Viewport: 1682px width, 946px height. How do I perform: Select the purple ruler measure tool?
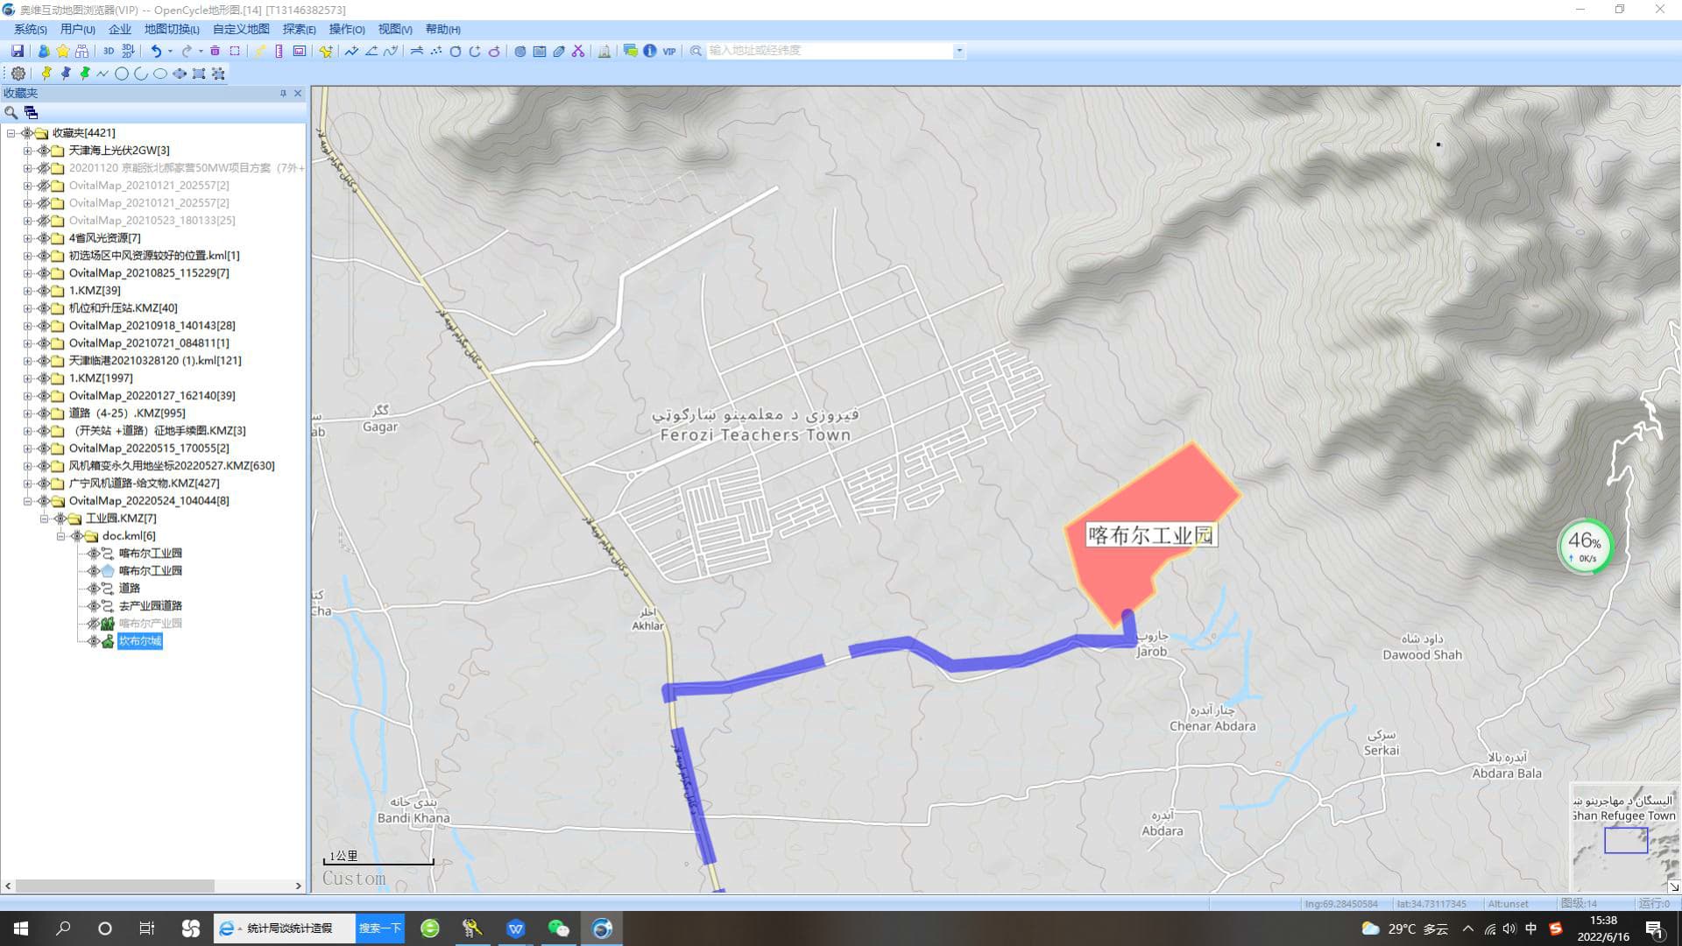pos(279,51)
